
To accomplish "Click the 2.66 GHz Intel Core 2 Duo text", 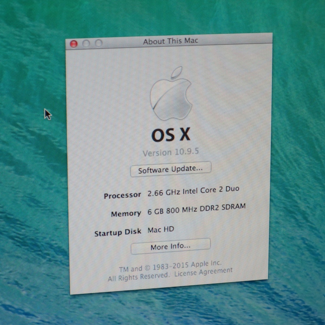I will pyautogui.click(x=193, y=191).
